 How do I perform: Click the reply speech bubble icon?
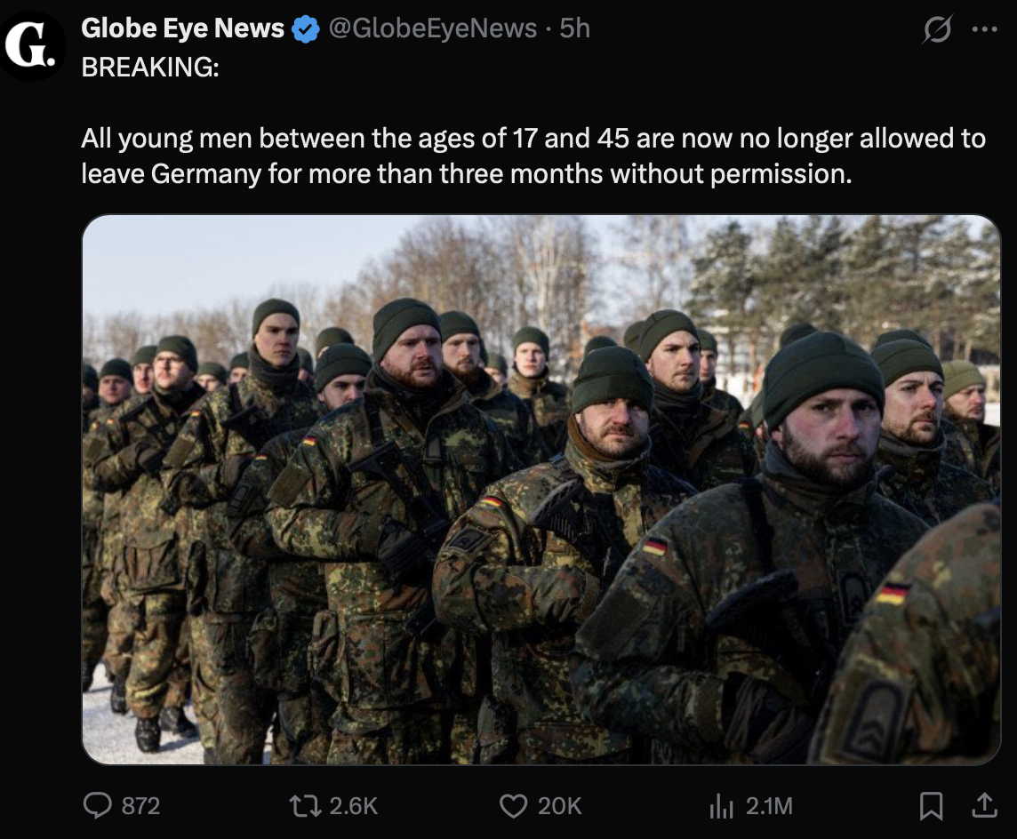[x=96, y=805]
